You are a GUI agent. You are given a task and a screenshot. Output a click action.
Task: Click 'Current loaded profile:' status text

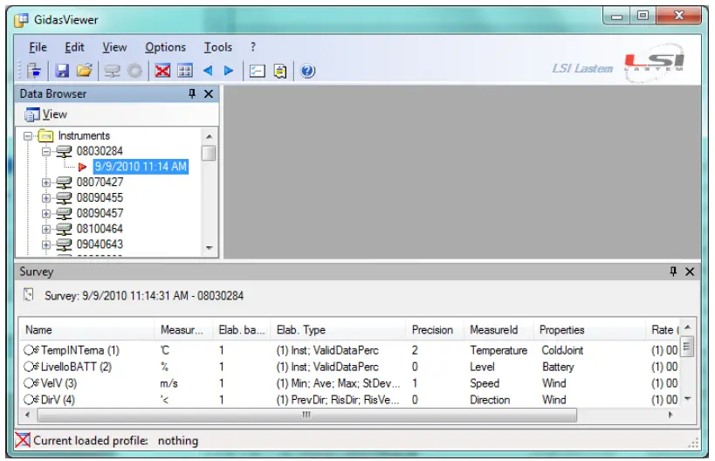click(x=91, y=440)
